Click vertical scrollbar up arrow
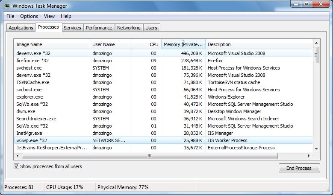The height and width of the screenshot is (195, 333). pyautogui.click(x=316, y=43)
